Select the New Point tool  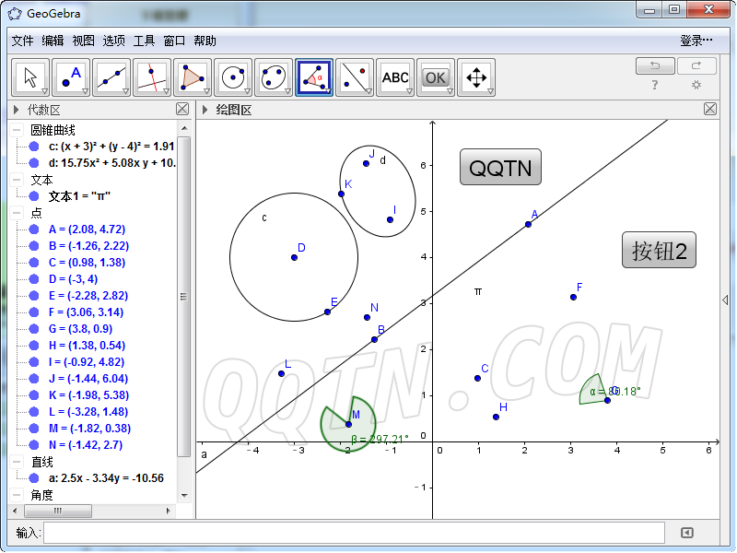point(71,77)
